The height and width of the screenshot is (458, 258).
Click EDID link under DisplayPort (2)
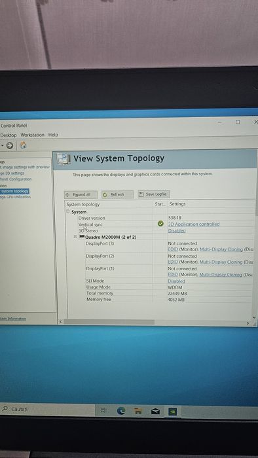(173, 262)
